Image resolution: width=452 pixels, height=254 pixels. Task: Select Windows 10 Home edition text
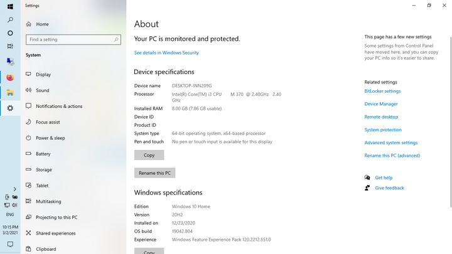(x=191, y=206)
